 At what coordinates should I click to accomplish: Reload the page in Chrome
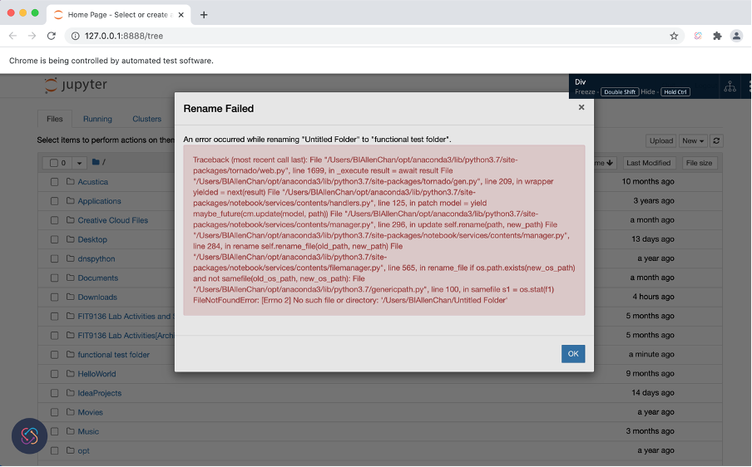(52, 36)
